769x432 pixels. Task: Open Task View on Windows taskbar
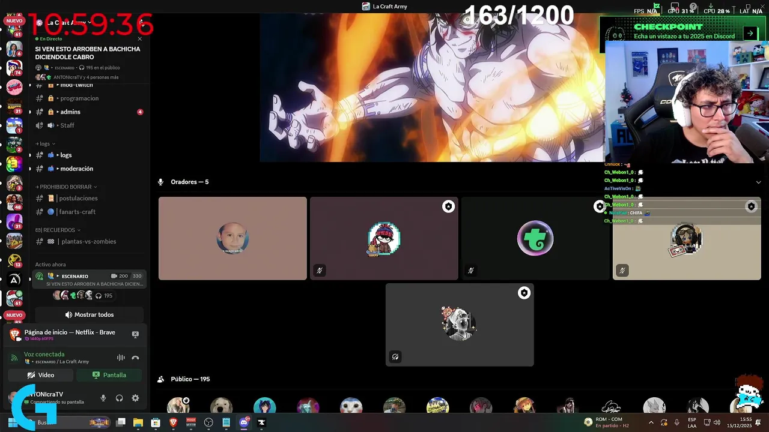[x=121, y=422]
